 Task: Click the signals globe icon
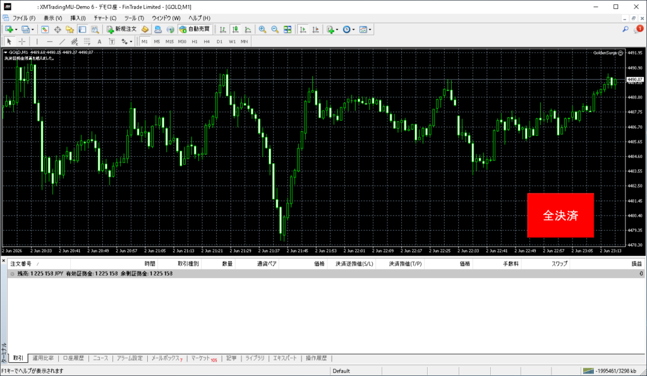click(x=170, y=29)
